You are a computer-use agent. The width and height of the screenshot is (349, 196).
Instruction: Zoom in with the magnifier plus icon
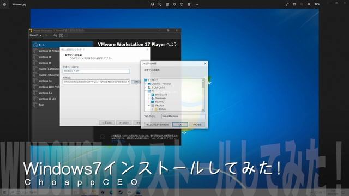pyautogui.click(x=309, y=4)
